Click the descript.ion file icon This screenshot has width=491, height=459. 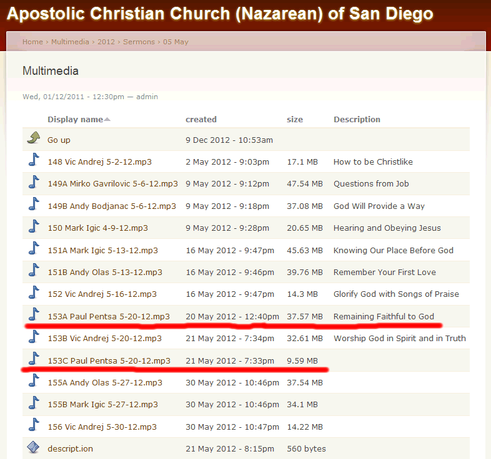coord(34,448)
